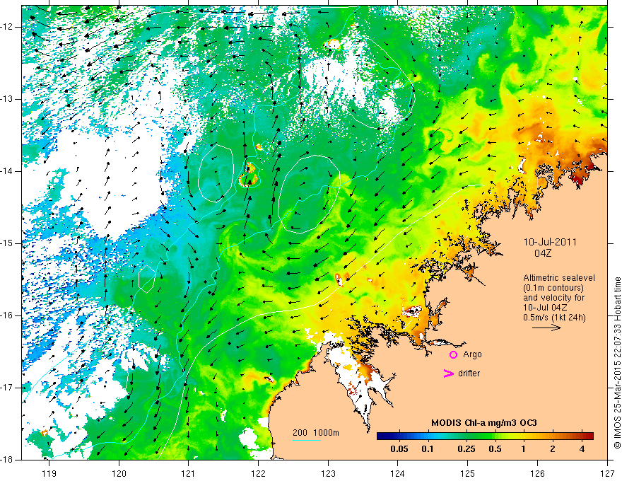Click longitude axis label 121
Image resolution: width=622 pixels, height=481 pixels.
coord(189,473)
